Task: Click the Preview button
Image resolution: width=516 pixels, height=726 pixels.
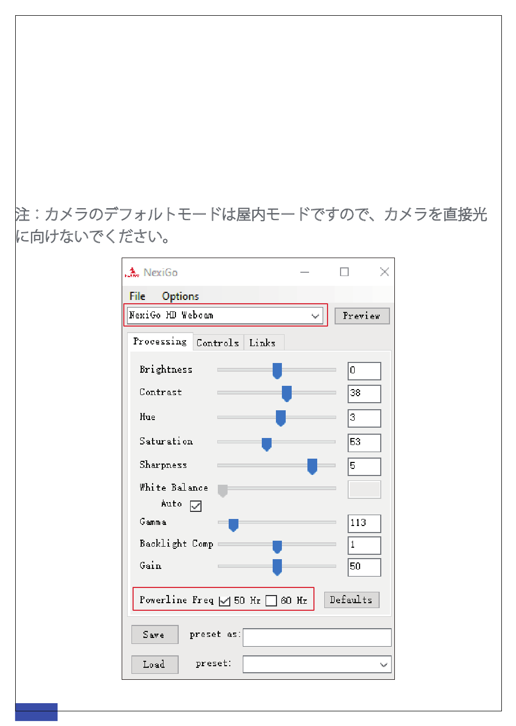Action: point(362,316)
